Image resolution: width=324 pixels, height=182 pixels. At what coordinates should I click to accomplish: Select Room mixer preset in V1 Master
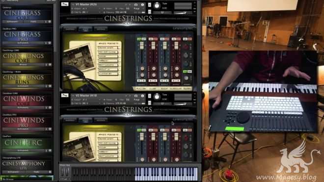(x=108, y=56)
